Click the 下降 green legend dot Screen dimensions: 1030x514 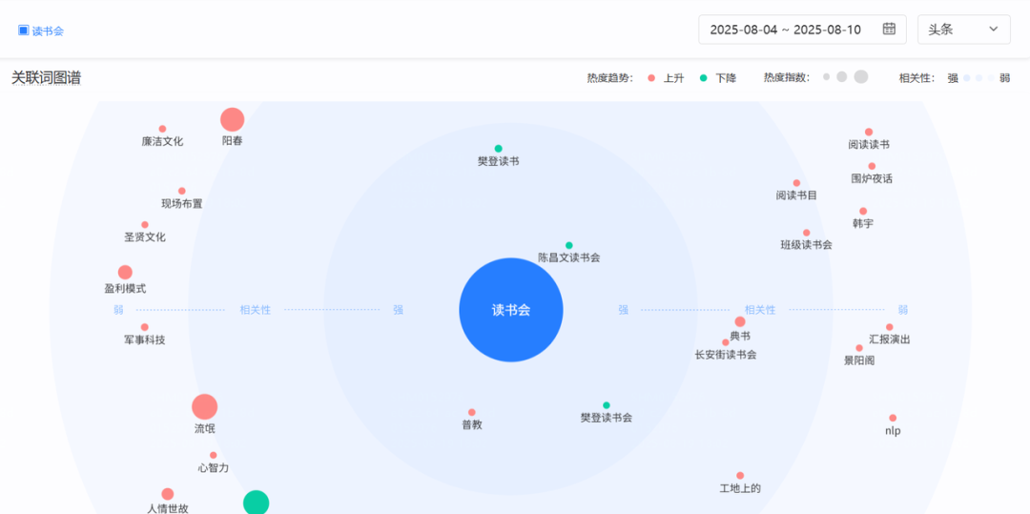tap(704, 78)
